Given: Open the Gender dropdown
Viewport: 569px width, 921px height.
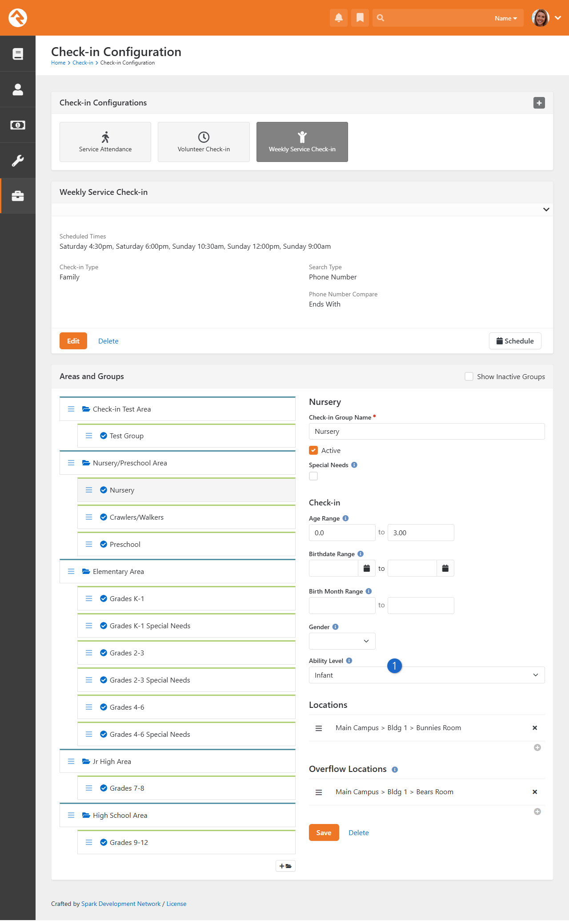Looking at the screenshot, I should tap(342, 641).
